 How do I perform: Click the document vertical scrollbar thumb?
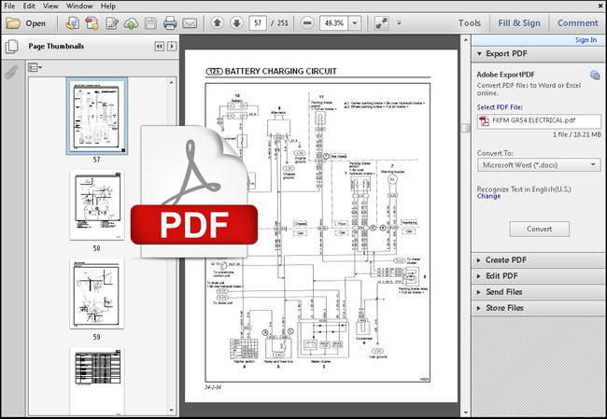click(x=466, y=128)
